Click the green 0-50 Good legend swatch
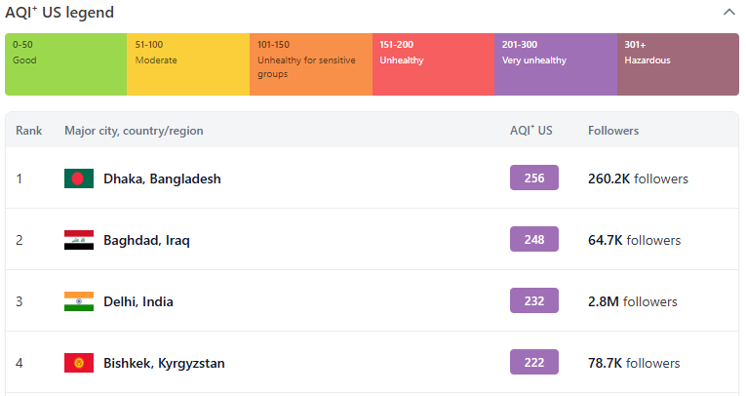This screenshot has height=396, width=746. [x=66, y=64]
